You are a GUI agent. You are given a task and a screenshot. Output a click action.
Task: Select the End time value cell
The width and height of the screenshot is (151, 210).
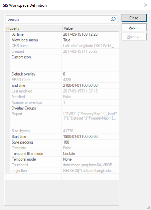click(90, 85)
